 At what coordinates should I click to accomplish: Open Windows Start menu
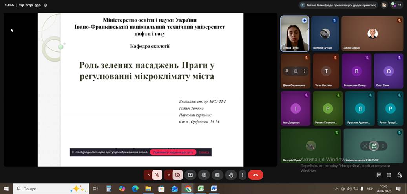point(6,189)
